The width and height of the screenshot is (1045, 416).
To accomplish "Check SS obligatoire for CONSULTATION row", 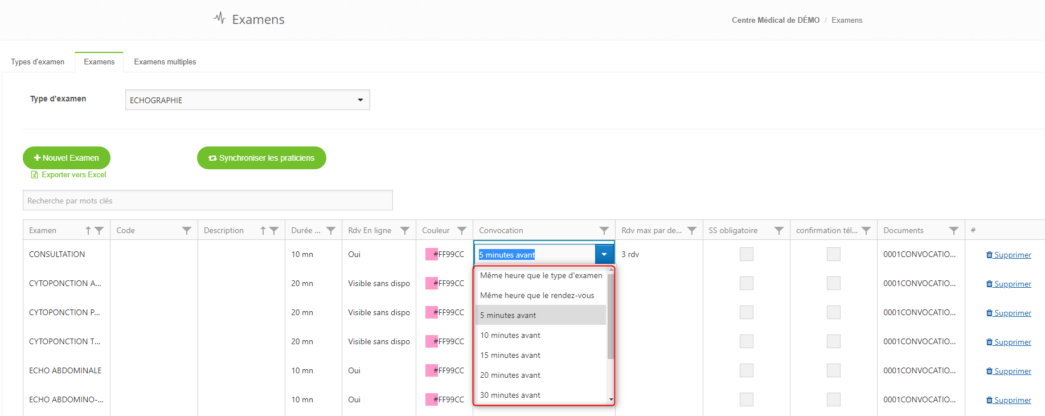I will (746, 254).
